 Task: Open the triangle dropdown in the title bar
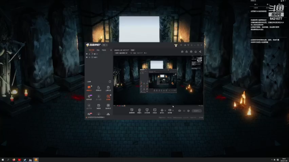(x=188, y=45)
